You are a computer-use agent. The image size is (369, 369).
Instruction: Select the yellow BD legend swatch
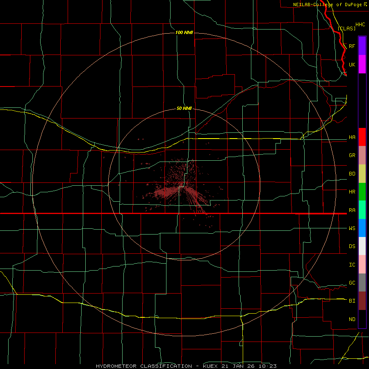[362, 174]
